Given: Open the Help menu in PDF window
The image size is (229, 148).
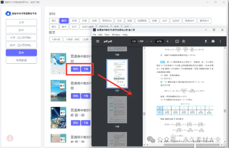Looking at the screenshot, I should 125,34.
